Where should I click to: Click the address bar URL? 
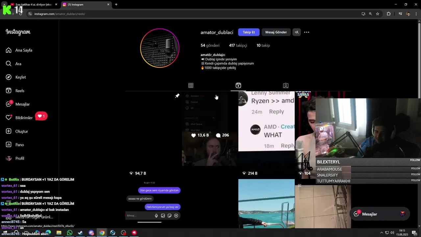60,14
